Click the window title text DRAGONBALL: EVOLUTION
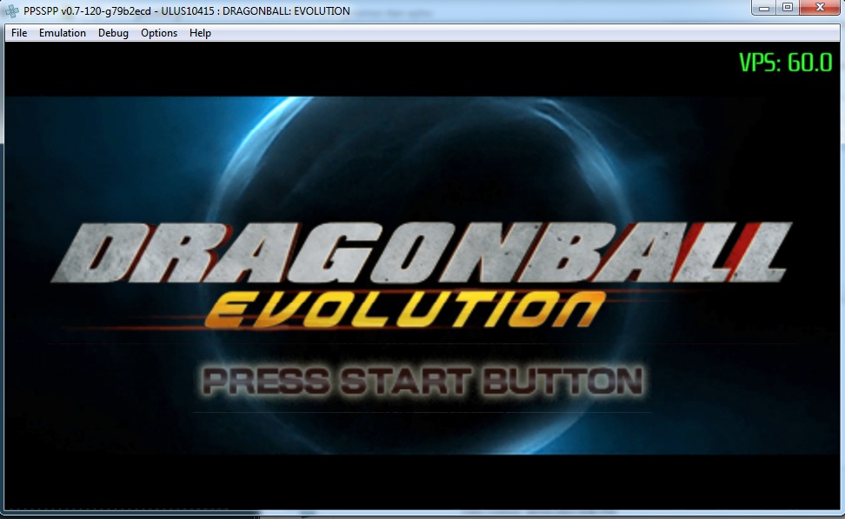This screenshot has width=845, height=519. [286, 11]
